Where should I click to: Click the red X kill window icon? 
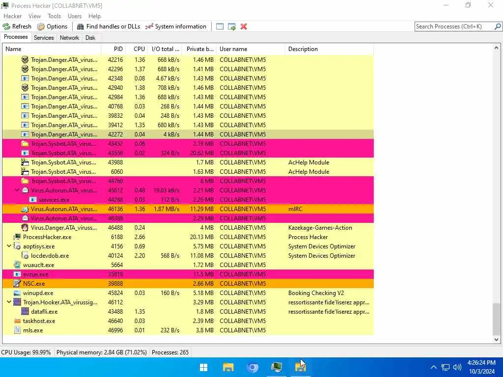[x=244, y=27]
